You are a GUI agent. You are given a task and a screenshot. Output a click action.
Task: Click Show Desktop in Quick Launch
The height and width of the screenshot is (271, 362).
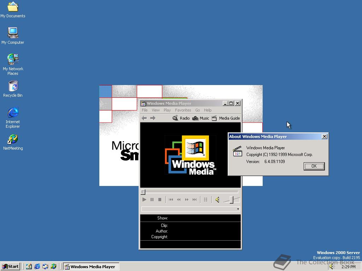(x=29, y=266)
